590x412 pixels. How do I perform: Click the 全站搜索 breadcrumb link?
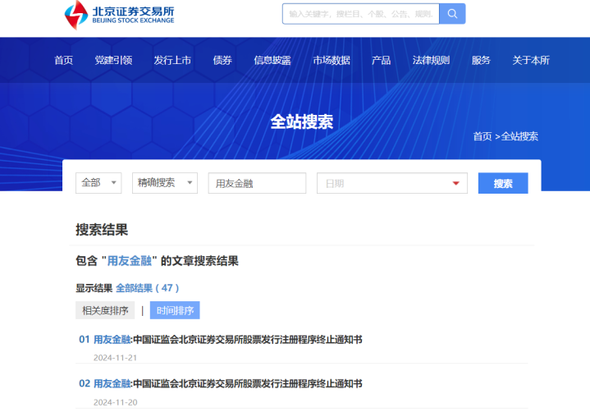pyautogui.click(x=519, y=136)
